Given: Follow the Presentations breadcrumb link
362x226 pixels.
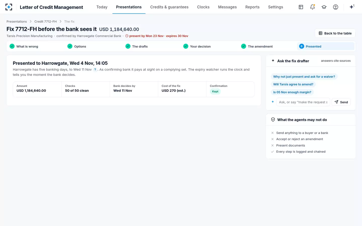Looking at the screenshot, I should [17, 22].
